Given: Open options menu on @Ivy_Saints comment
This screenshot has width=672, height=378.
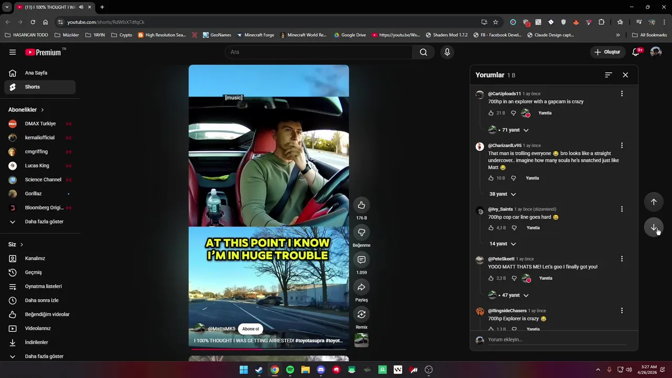Looking at the screenshot, I should tap(622, 209).
